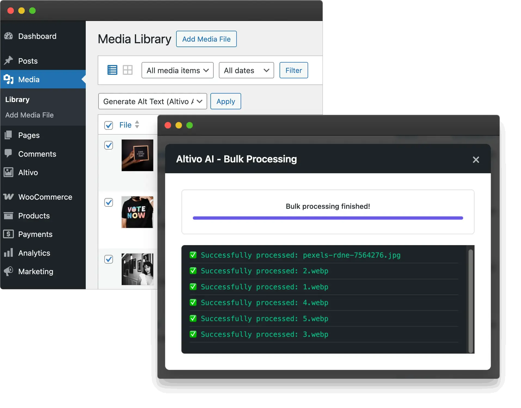Select Media in the sidebar menu
521x408 pixels.
(x=43, y=79)
